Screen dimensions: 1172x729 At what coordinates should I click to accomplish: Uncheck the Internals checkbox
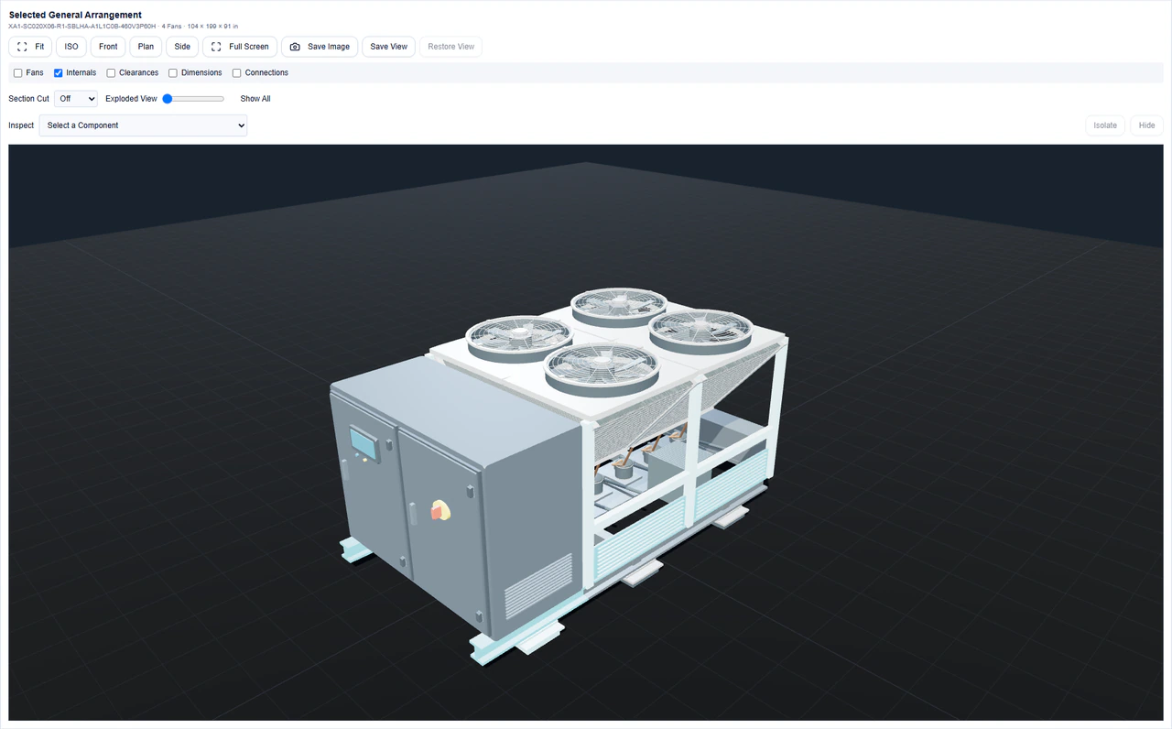point(59,73)
